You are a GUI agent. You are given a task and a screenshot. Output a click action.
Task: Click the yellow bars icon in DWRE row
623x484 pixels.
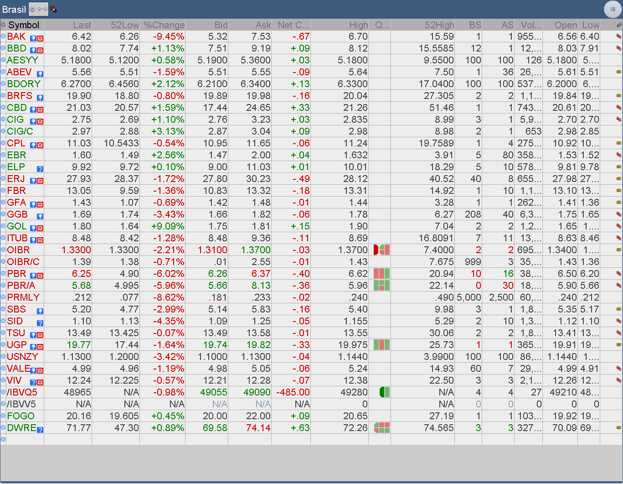coord(619,428)
